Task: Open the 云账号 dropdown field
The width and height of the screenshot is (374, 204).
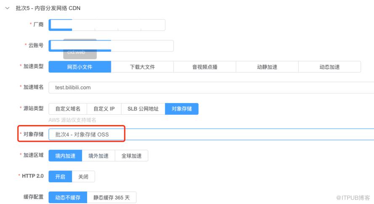Action: 111,46
